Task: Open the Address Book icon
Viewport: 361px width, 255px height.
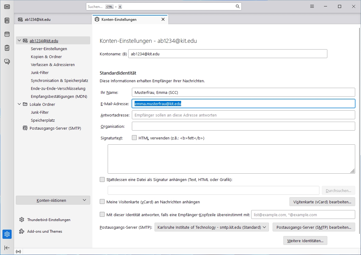Action: pos(7,20)
